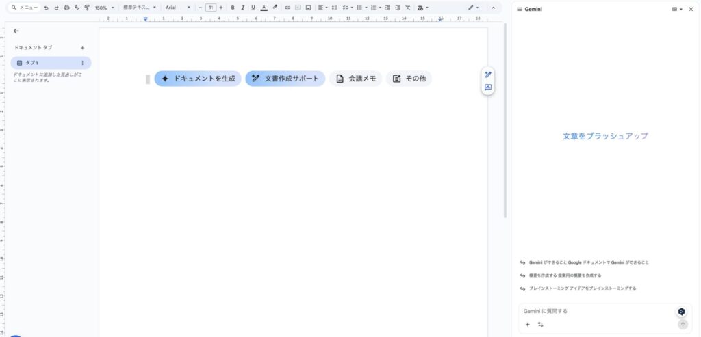Viewport: 701px width, 337px height.
Task: Open the Arial font dropdown
Action: pyautogui.click(x=177, y=8)
